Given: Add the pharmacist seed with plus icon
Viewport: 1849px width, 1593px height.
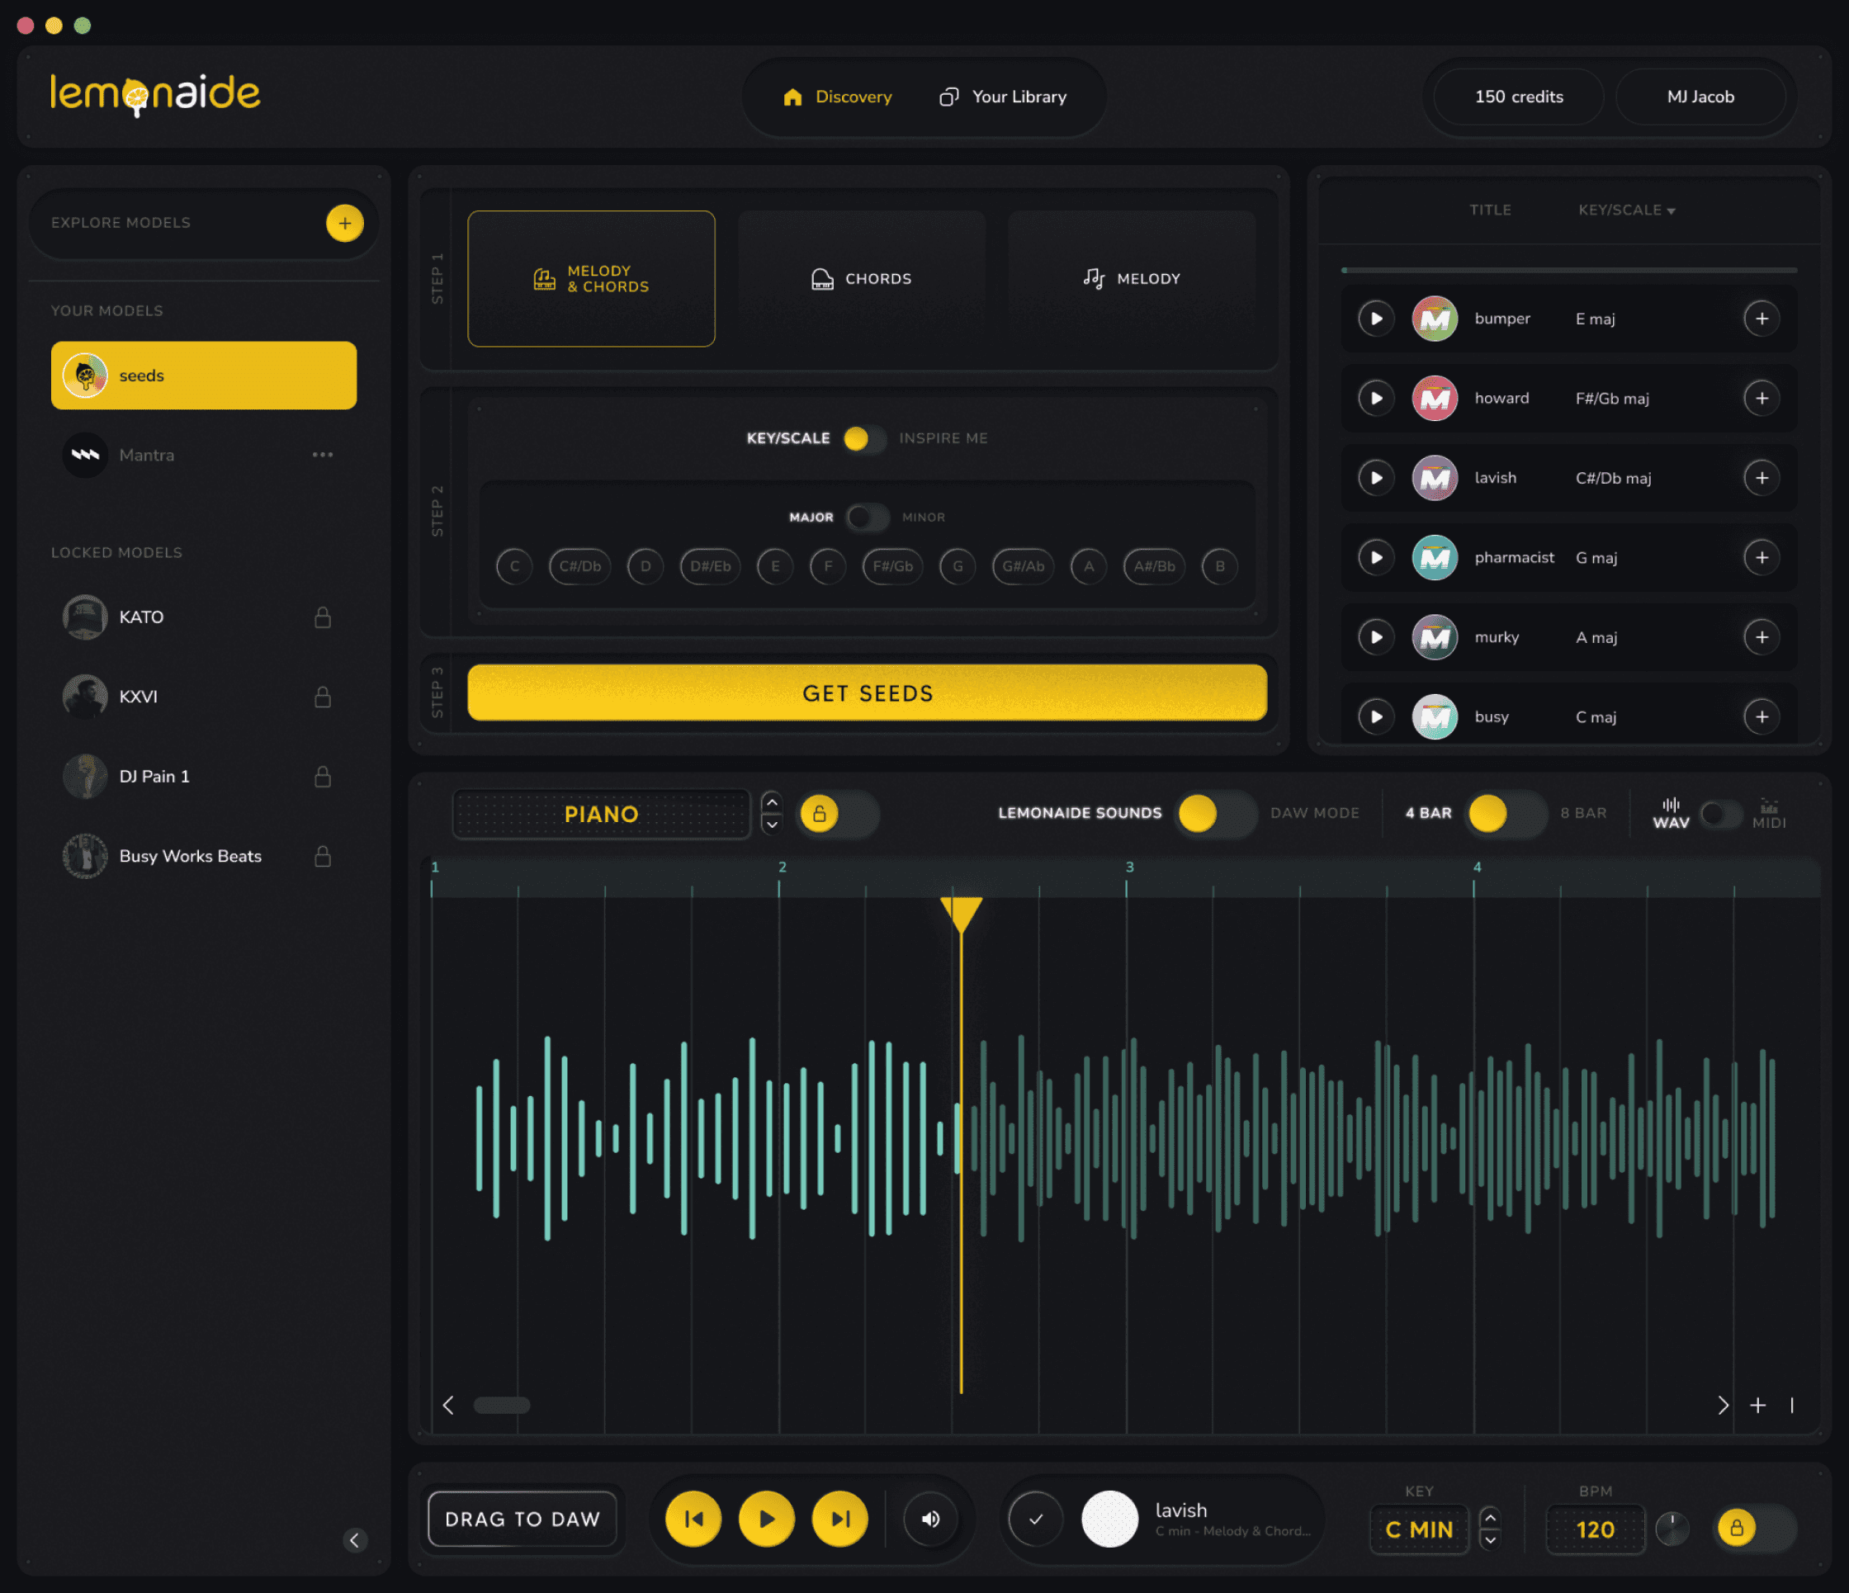Looking at the screenshot, I should pyautogui.click(x=1761, y=558).
